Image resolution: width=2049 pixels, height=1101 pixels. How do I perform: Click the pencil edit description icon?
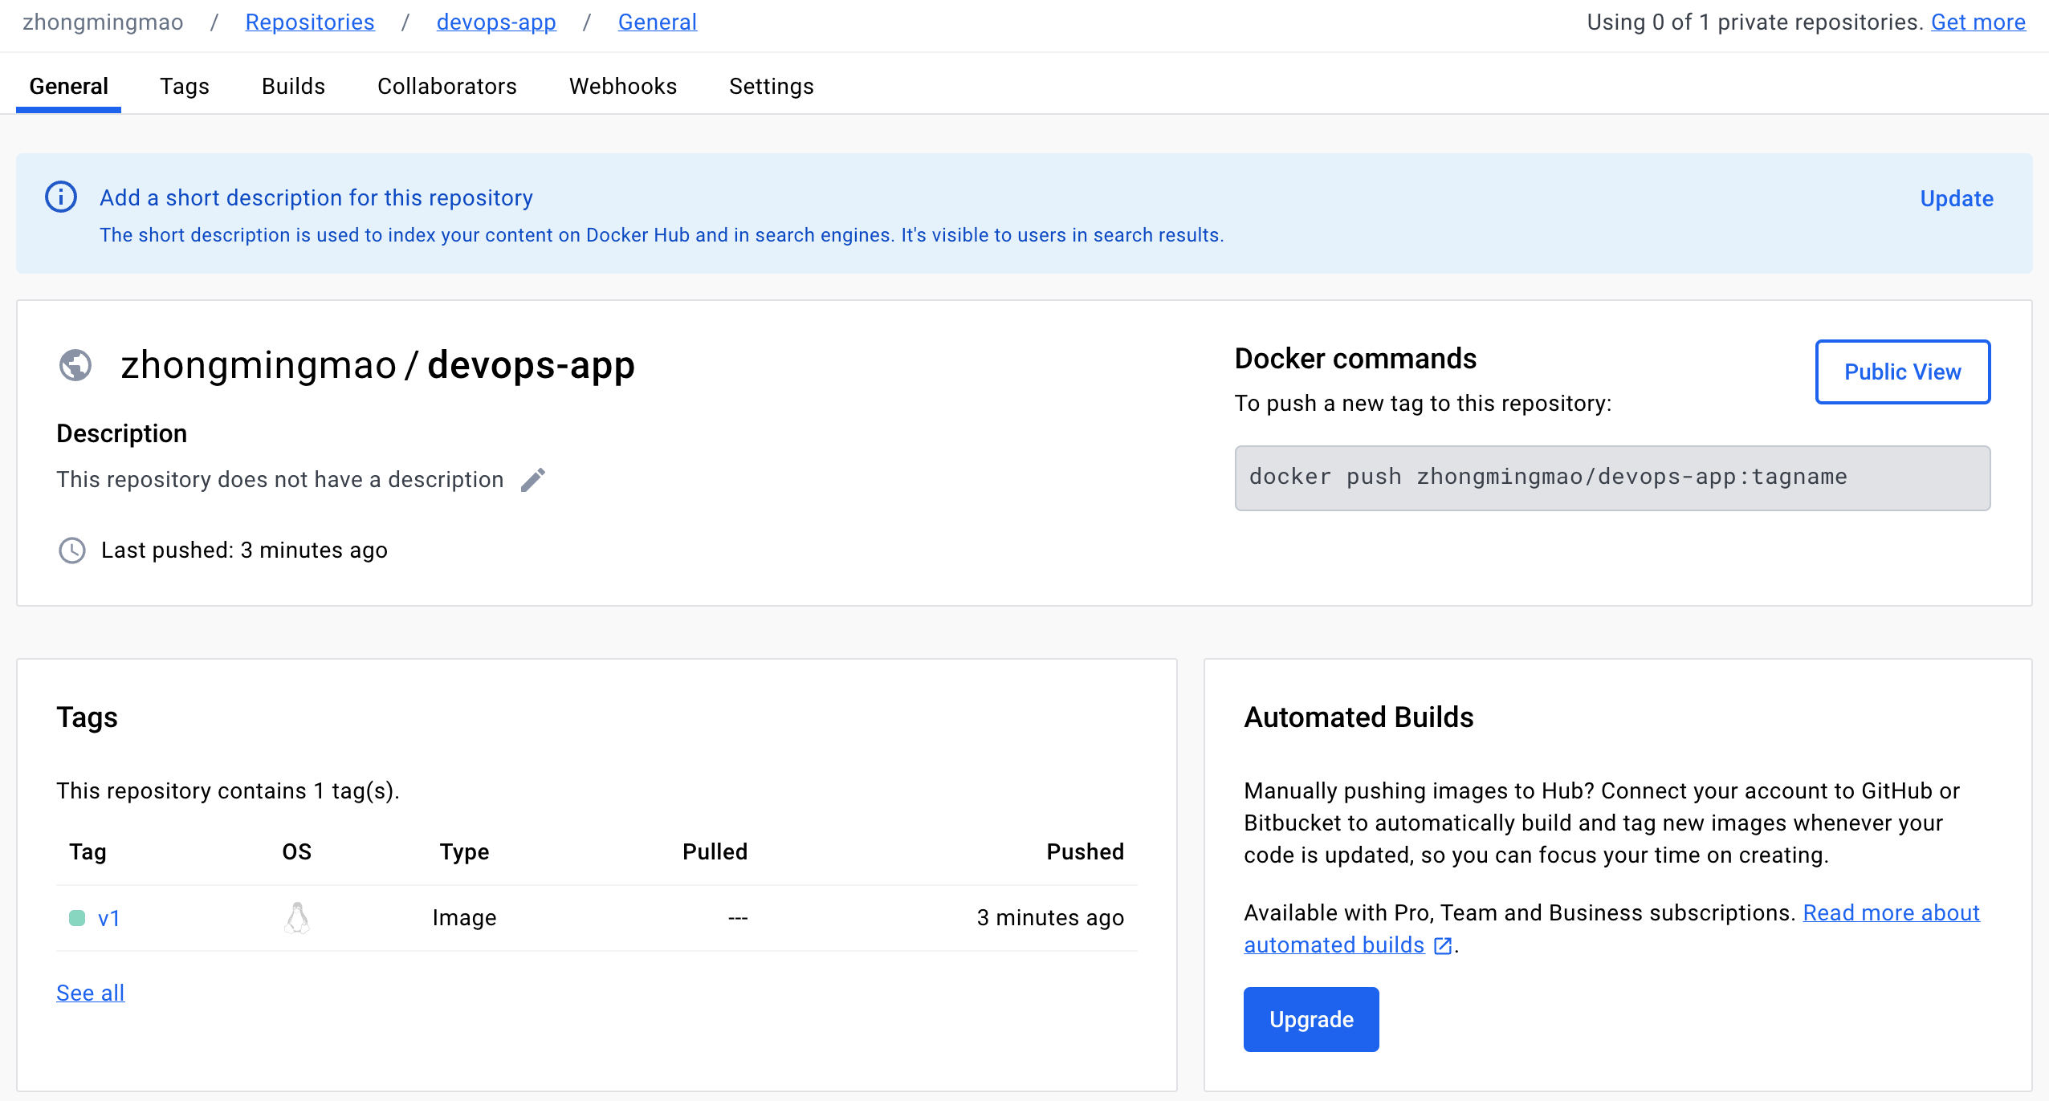pos(532,480)
